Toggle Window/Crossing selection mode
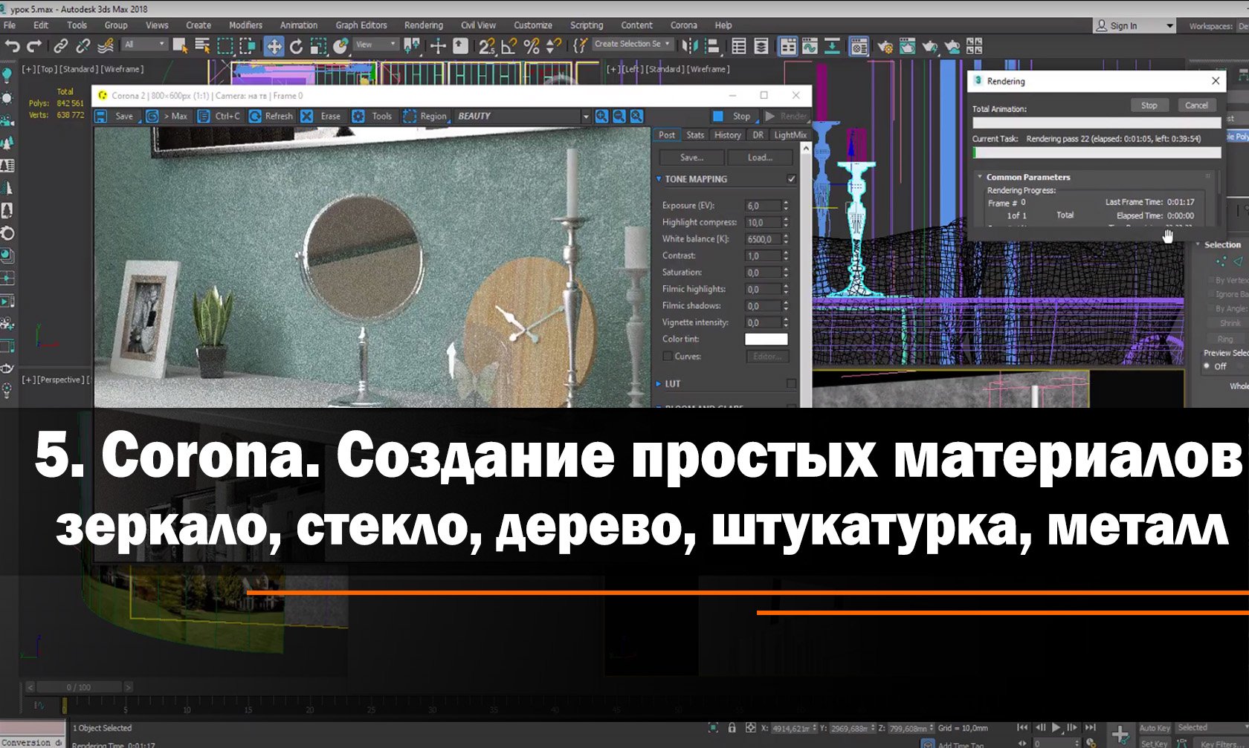The height and width of the screenshot is (748, 1249). (x=247, y=46)
